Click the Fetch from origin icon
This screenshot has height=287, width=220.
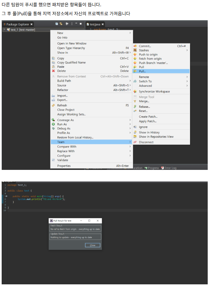pyautogui.click(x=135, y=59)
